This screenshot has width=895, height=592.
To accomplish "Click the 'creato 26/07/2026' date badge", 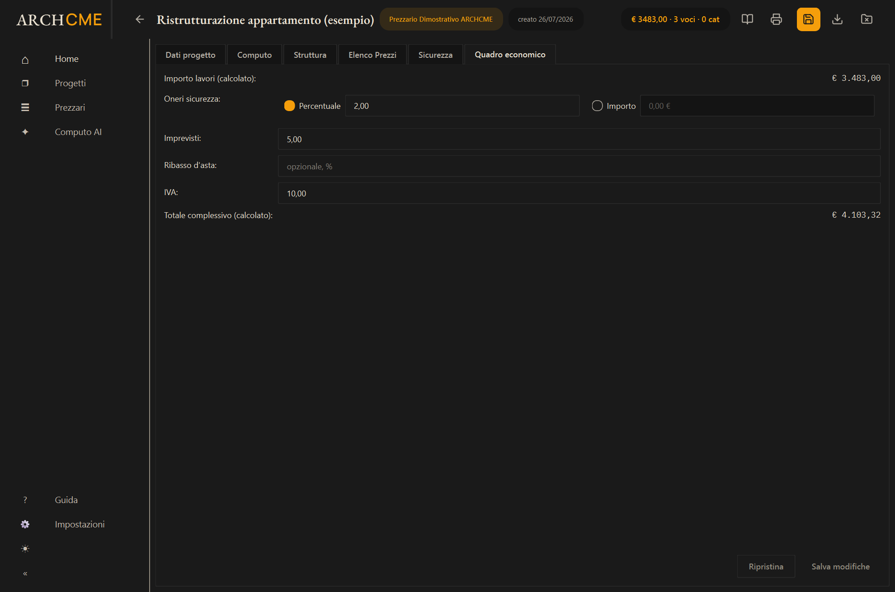I will pyautogui.click(x=546, y=19).
